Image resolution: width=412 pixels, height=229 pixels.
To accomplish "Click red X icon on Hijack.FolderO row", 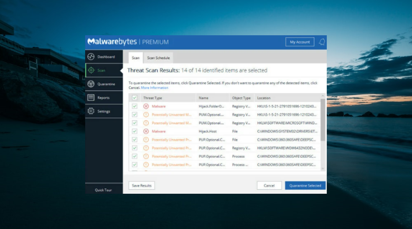I will pos(146,106).
